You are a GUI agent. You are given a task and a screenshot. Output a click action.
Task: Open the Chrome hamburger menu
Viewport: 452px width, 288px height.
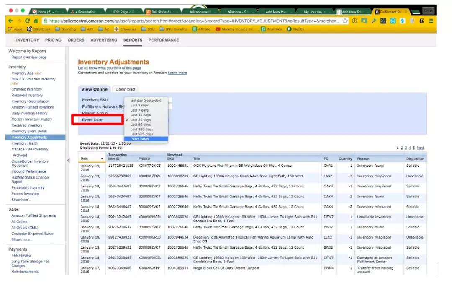tap(431, 21)
